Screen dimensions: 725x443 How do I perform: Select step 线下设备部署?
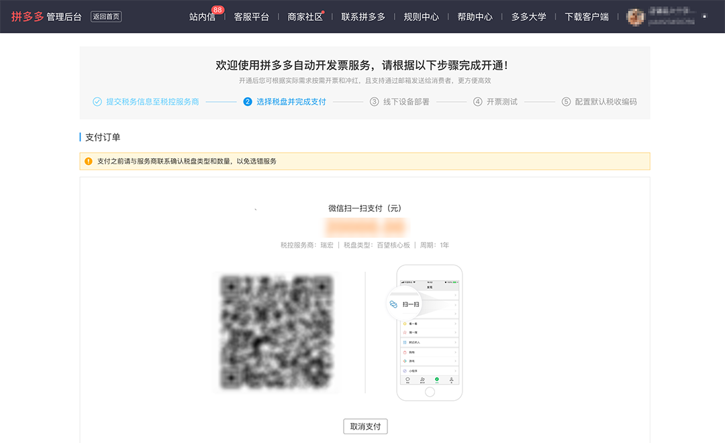tap(406, 101)
